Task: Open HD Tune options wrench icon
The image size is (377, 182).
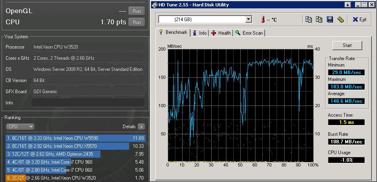Action: pyautogui.click(x=340, y=20)
